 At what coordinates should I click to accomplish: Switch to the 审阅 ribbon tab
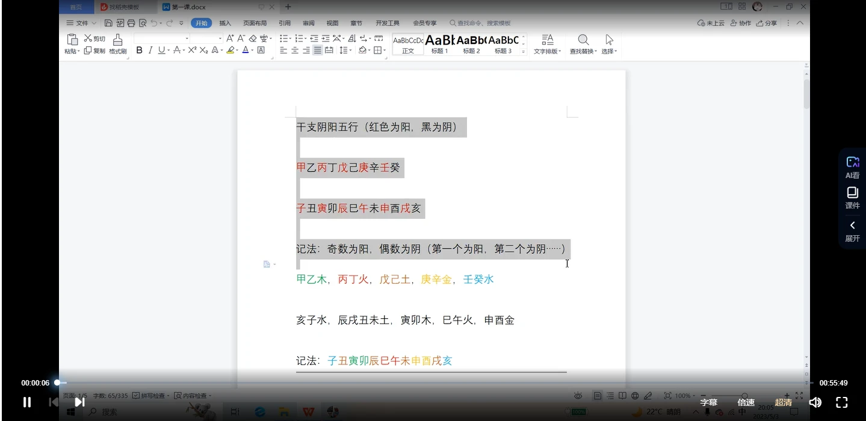pyautogui.click(x=308, y=23)
